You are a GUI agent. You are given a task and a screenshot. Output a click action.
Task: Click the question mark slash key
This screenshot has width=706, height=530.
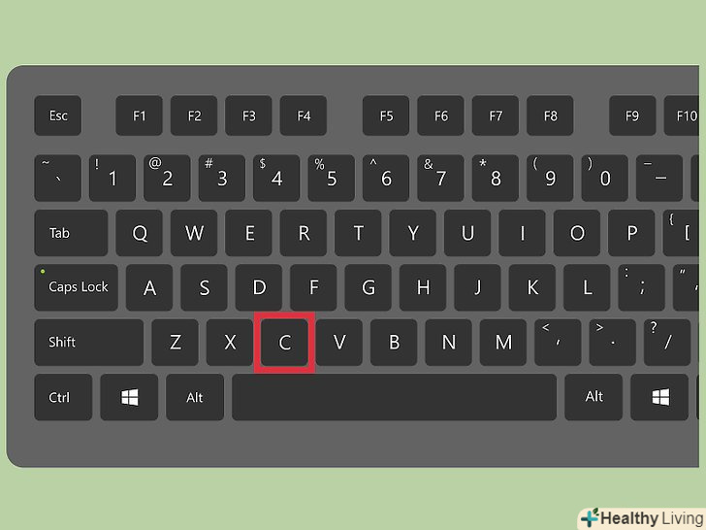click(667, 343)
